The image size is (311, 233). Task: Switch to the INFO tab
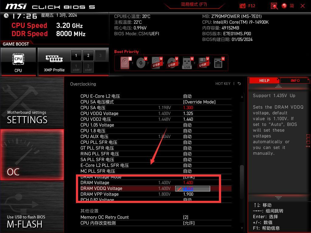click(295, 80)
